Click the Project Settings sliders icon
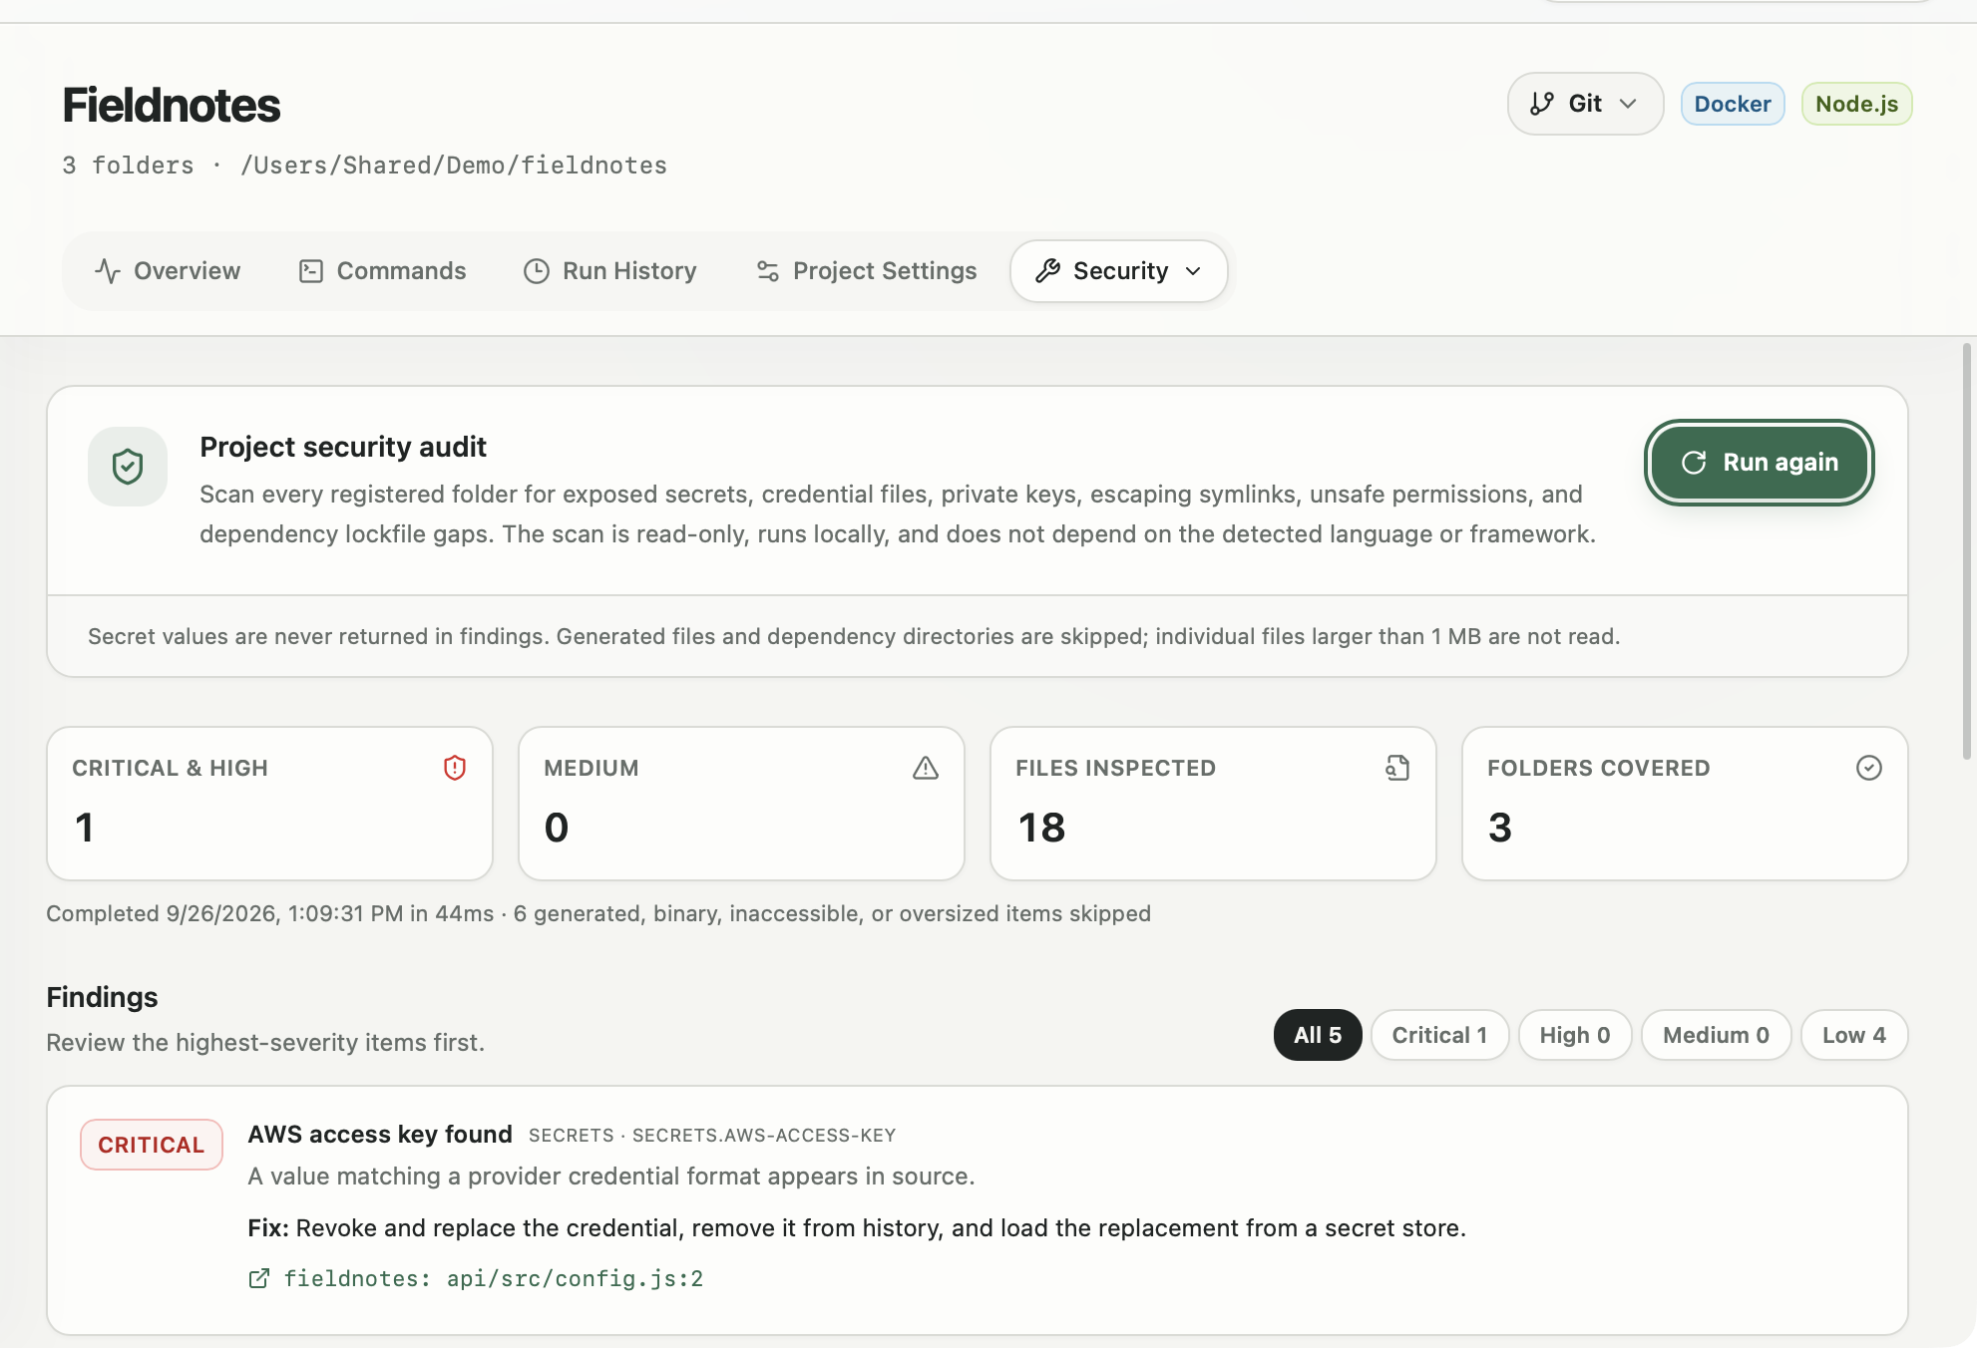1977x1348 pixels. click(x=767, y=271)
